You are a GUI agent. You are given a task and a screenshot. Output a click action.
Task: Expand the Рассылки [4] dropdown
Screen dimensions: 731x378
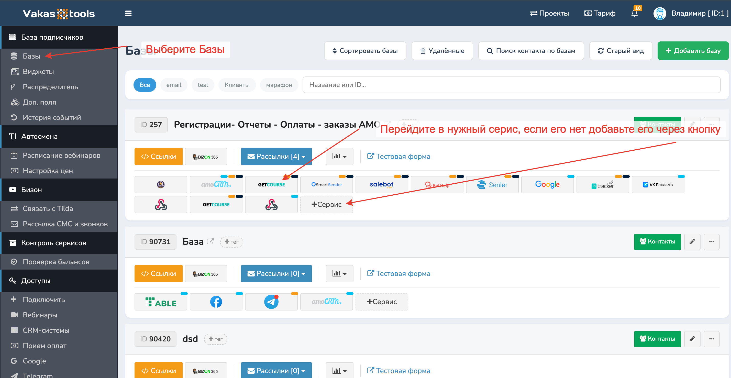(276, 157)
